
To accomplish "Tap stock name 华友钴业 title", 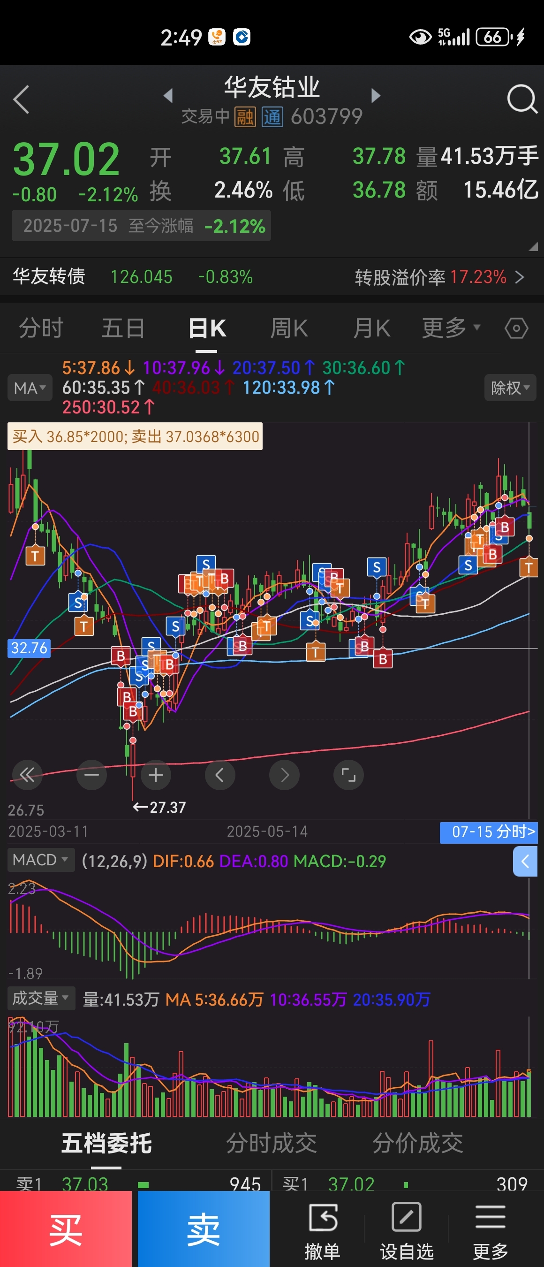I will point(272,88).
